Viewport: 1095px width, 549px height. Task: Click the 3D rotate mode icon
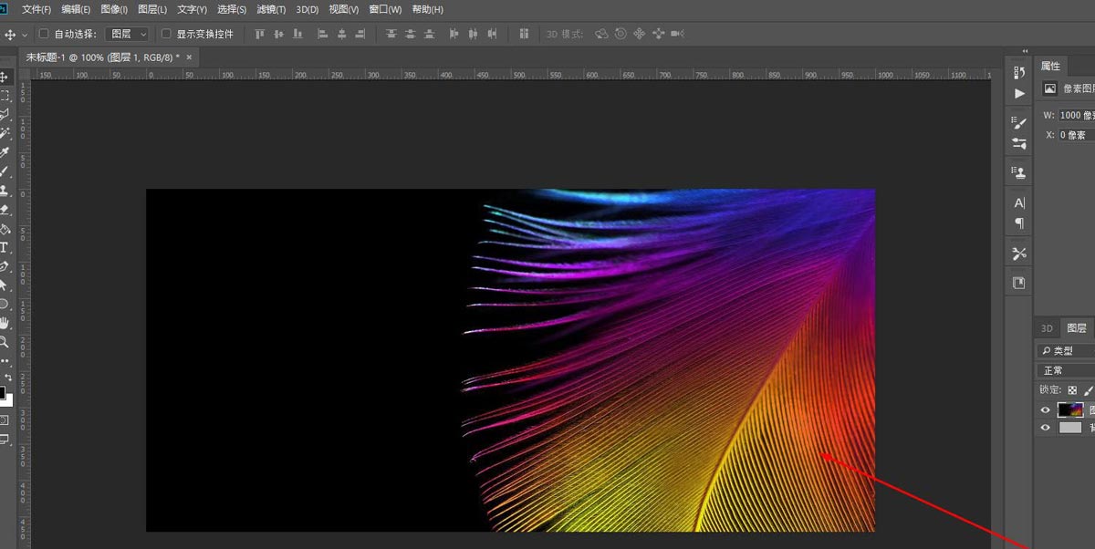click(x=601, y=34)
